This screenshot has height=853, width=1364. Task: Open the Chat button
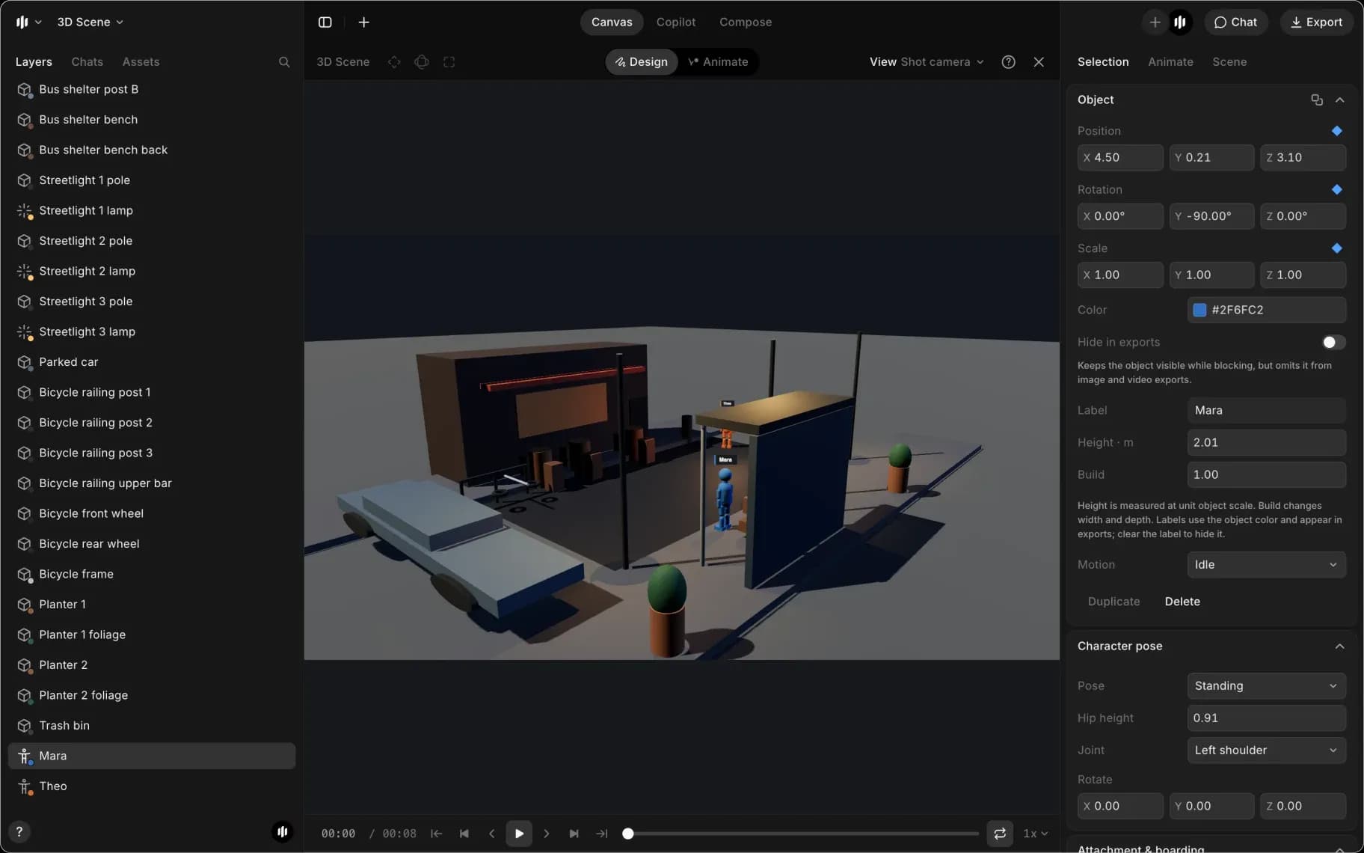click(x=1235, y=22)
